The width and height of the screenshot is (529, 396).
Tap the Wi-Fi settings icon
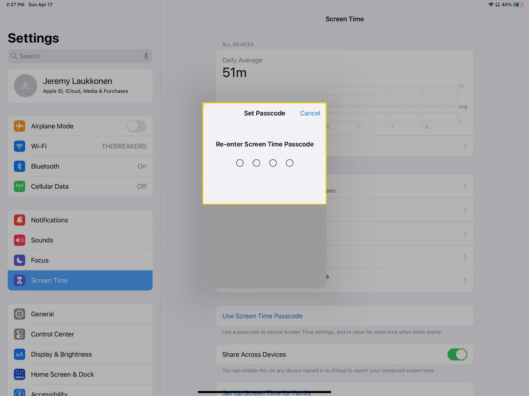pos(20,146)
